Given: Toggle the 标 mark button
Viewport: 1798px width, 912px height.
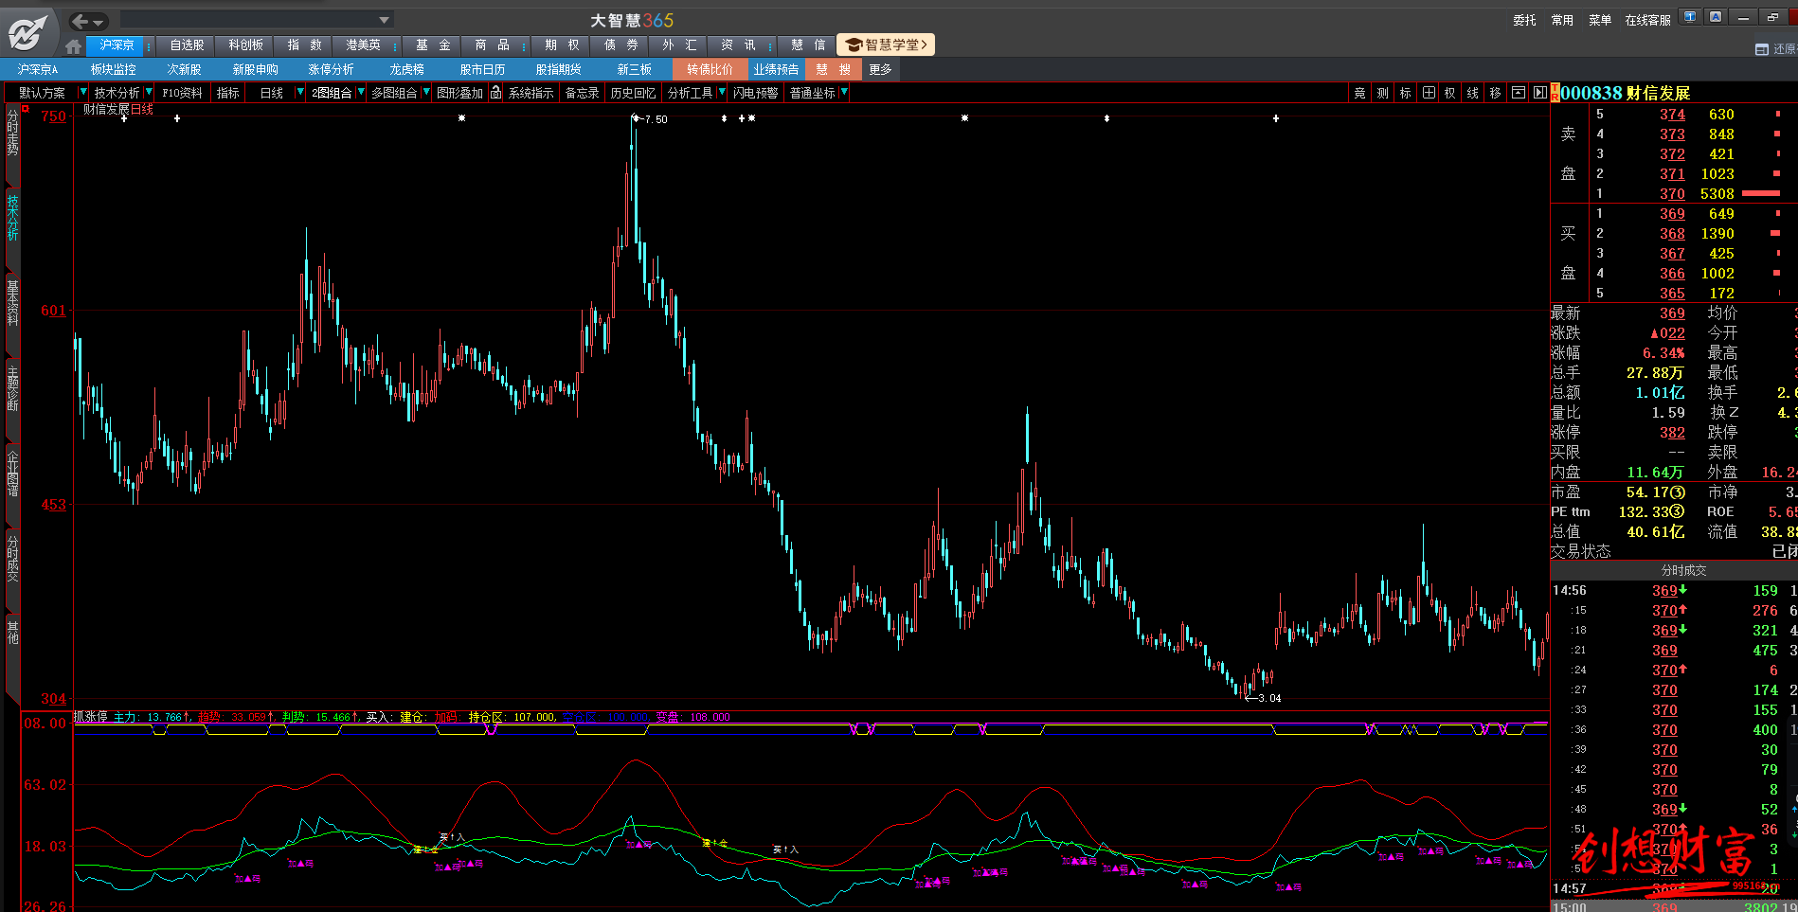Looking at the screenshot, I should pyautogui.click(x=1405, y=93).
